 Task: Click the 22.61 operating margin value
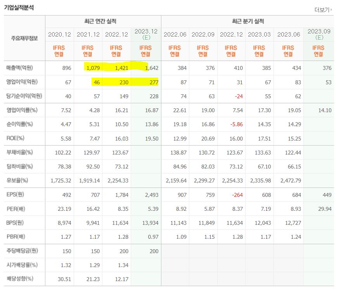click(x=180, y=110)
